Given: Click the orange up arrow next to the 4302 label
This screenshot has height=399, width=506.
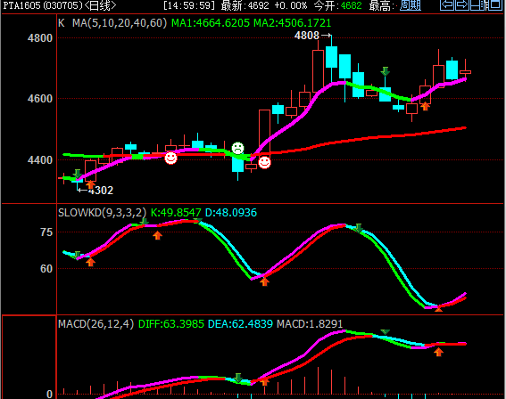Looking at the screenshot, I should (x=91, y=184).
